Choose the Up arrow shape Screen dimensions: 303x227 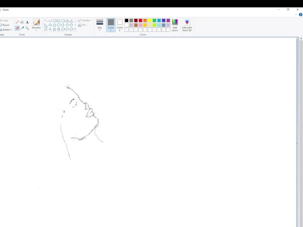coord(71,25)
